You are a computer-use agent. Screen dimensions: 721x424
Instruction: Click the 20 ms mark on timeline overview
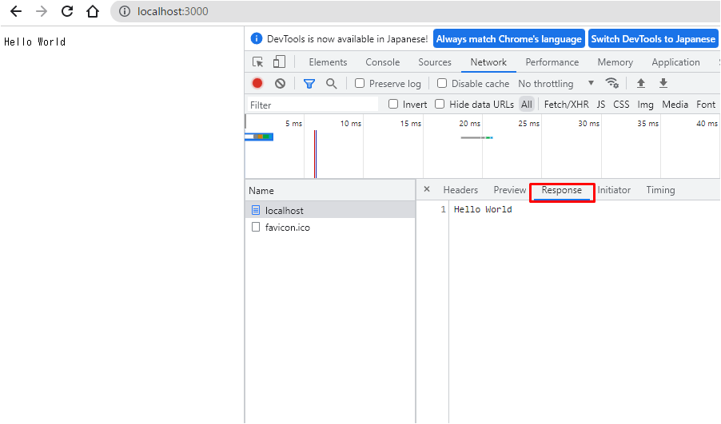[x=469, y=124]
